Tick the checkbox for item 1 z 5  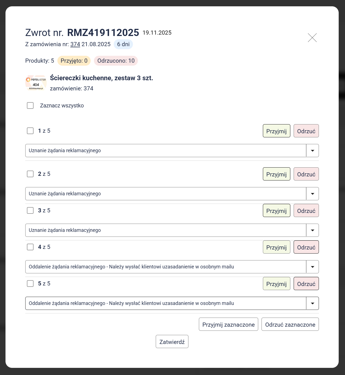30,131
